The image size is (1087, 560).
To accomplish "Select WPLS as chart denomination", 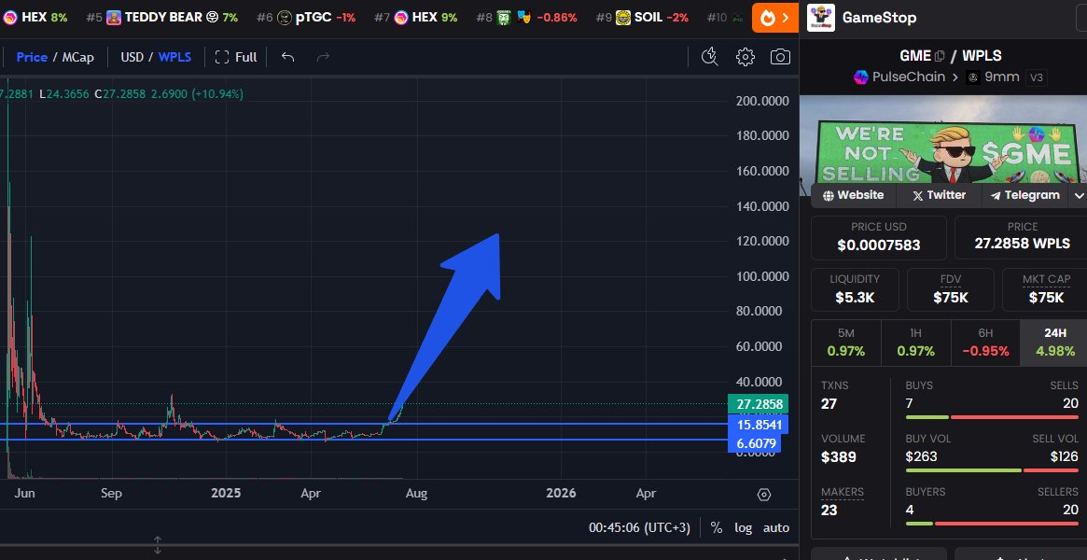I will point(174,57).
